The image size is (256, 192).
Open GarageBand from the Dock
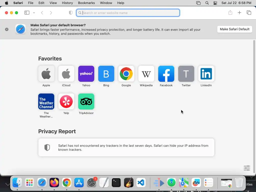(129, 182)
